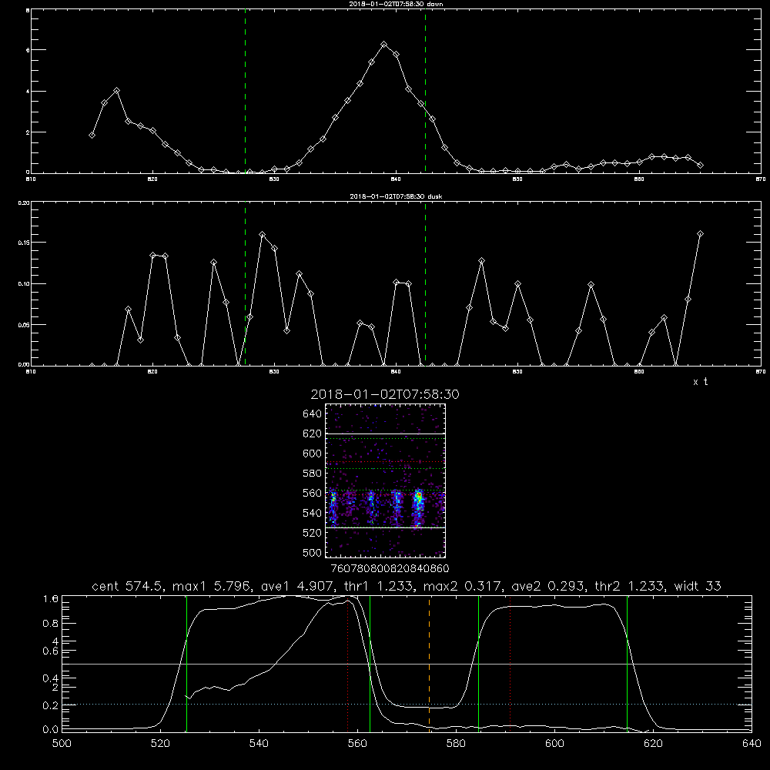This screenshot has width=770, height=770.
Task: Click right green dashed line in dusk plot
Action: click(x=425, y=285)
